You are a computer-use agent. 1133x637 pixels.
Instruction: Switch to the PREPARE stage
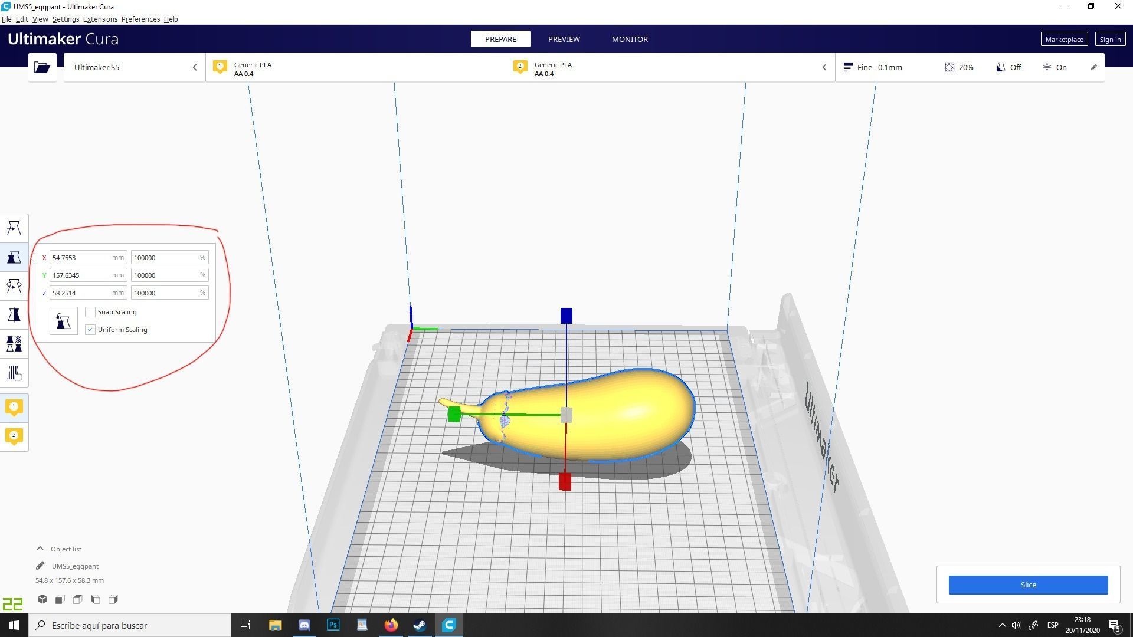[x=500, y=39]
